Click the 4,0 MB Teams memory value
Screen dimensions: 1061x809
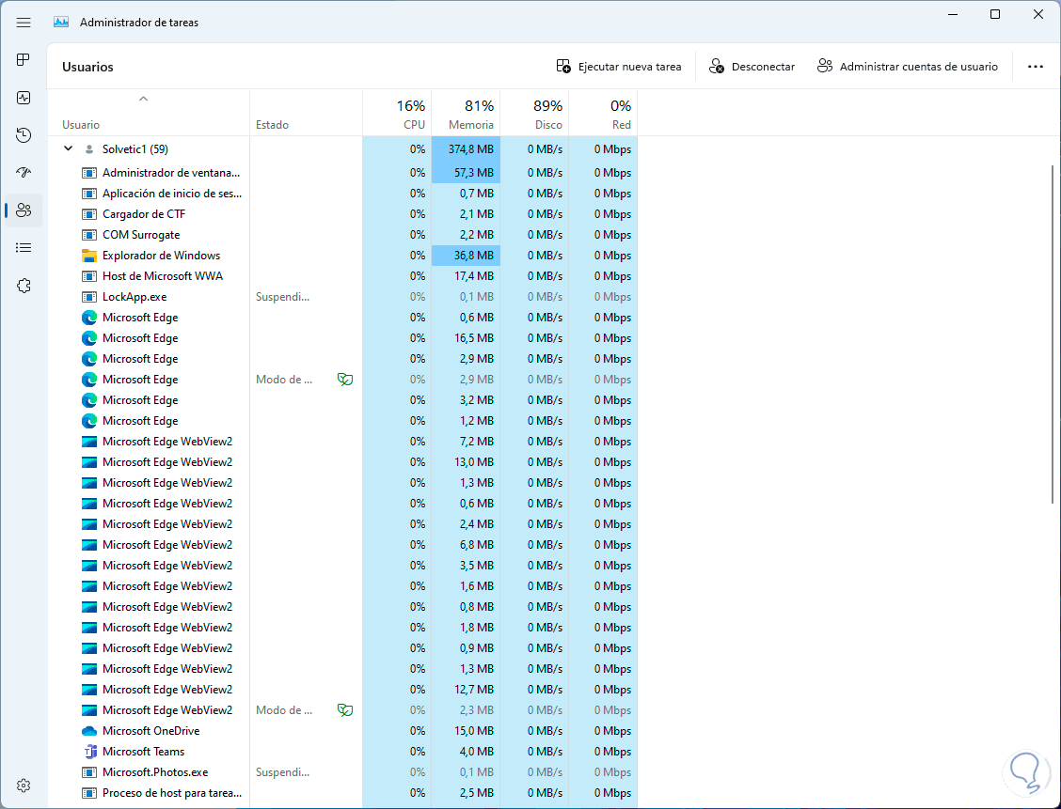pyautogui.click(x=477, y=752)
